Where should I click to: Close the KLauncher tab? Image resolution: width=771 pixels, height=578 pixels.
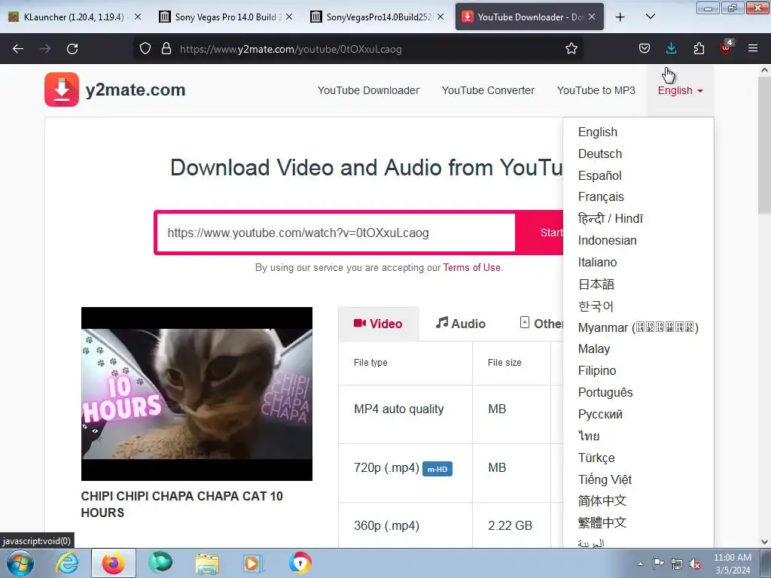138,17
